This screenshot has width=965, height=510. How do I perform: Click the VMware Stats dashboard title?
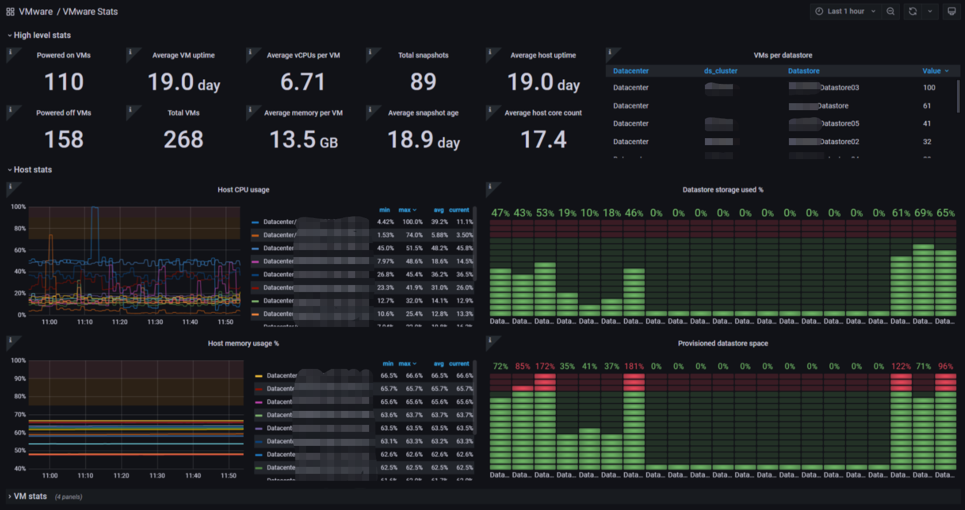(x=90, y=12)
